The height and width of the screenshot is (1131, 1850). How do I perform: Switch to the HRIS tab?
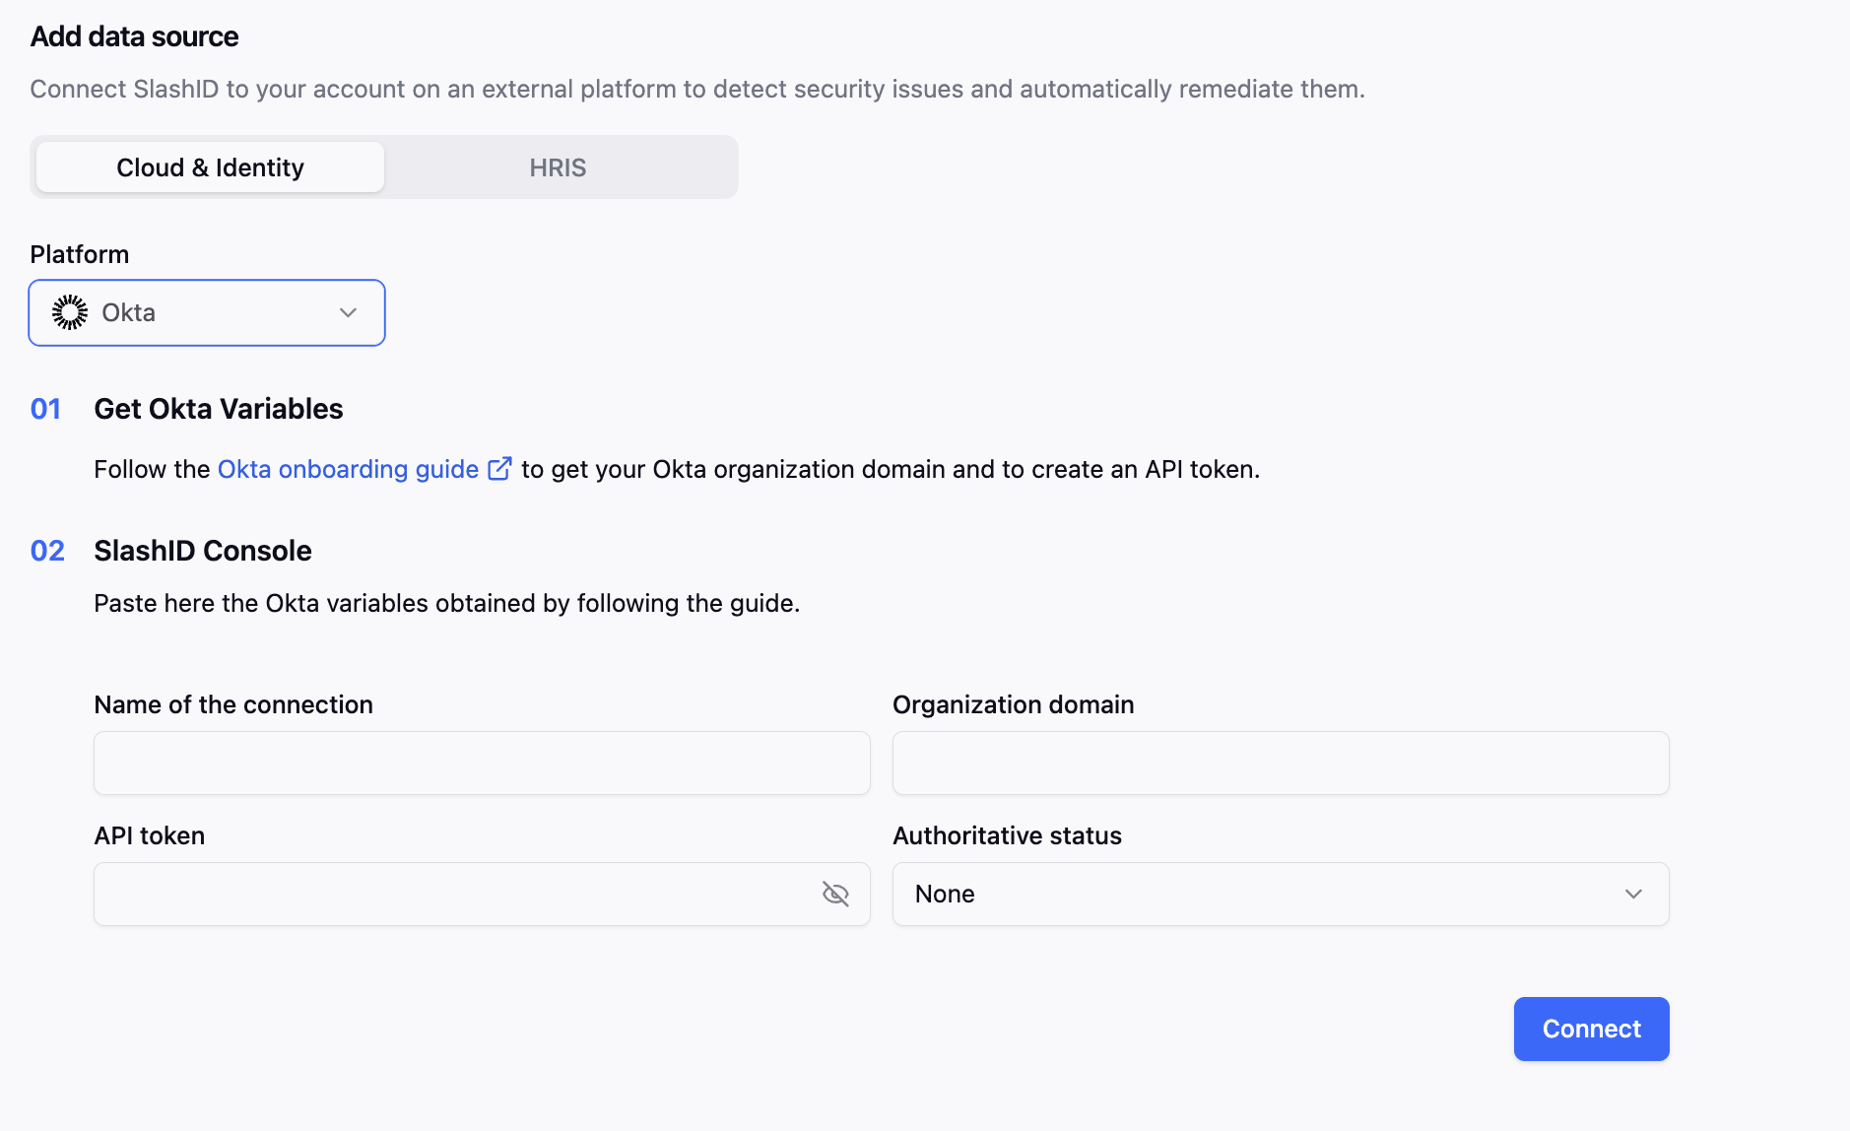tap(558, 167)
